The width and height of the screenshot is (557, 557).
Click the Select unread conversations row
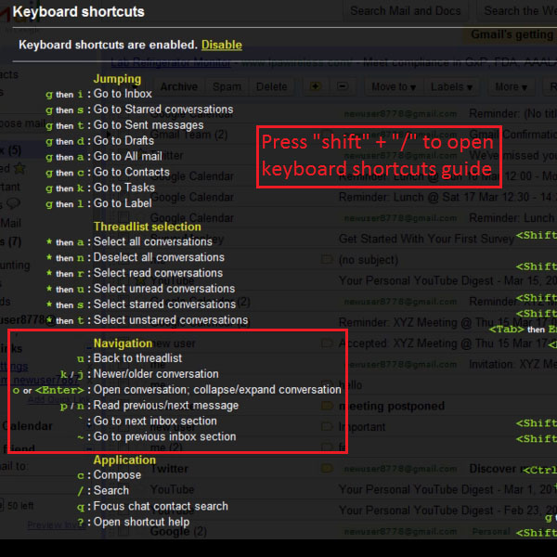(x=140, y=289)
